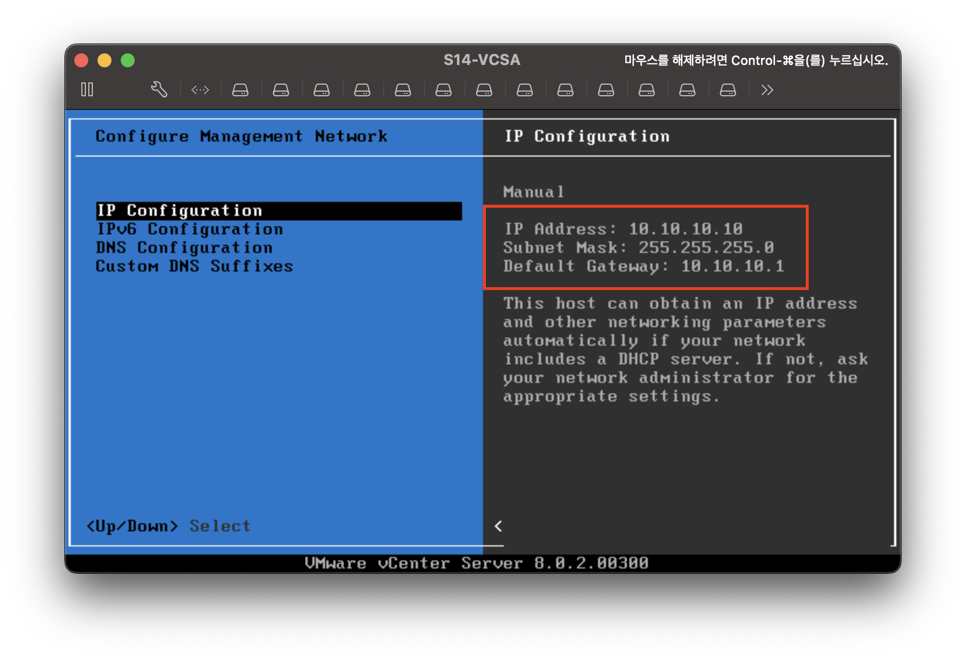This screenshot has width=966, height=659.
Task: Select IPv6 Configuration in the menu
Action: click(x=190, y=229)
